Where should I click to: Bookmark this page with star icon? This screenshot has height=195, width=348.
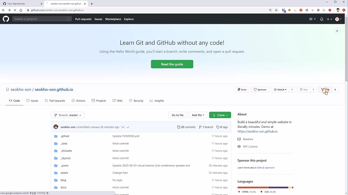pos(276,10)
